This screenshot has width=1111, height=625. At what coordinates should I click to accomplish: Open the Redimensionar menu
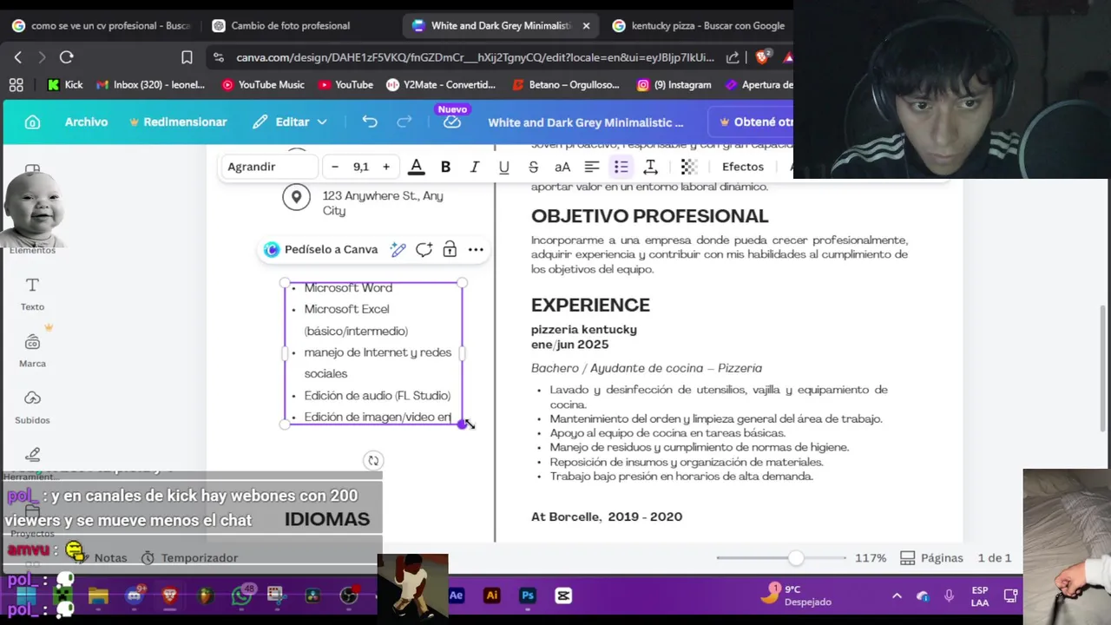178,122
